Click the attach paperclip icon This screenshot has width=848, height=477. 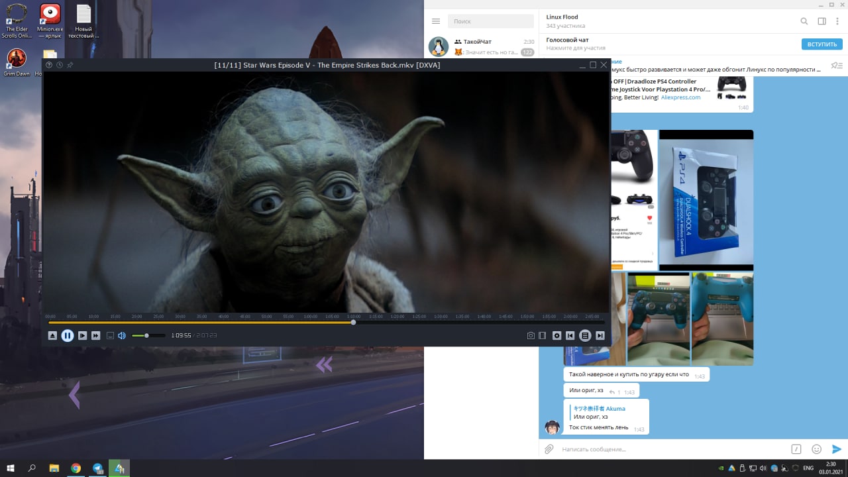click(549, 449)
